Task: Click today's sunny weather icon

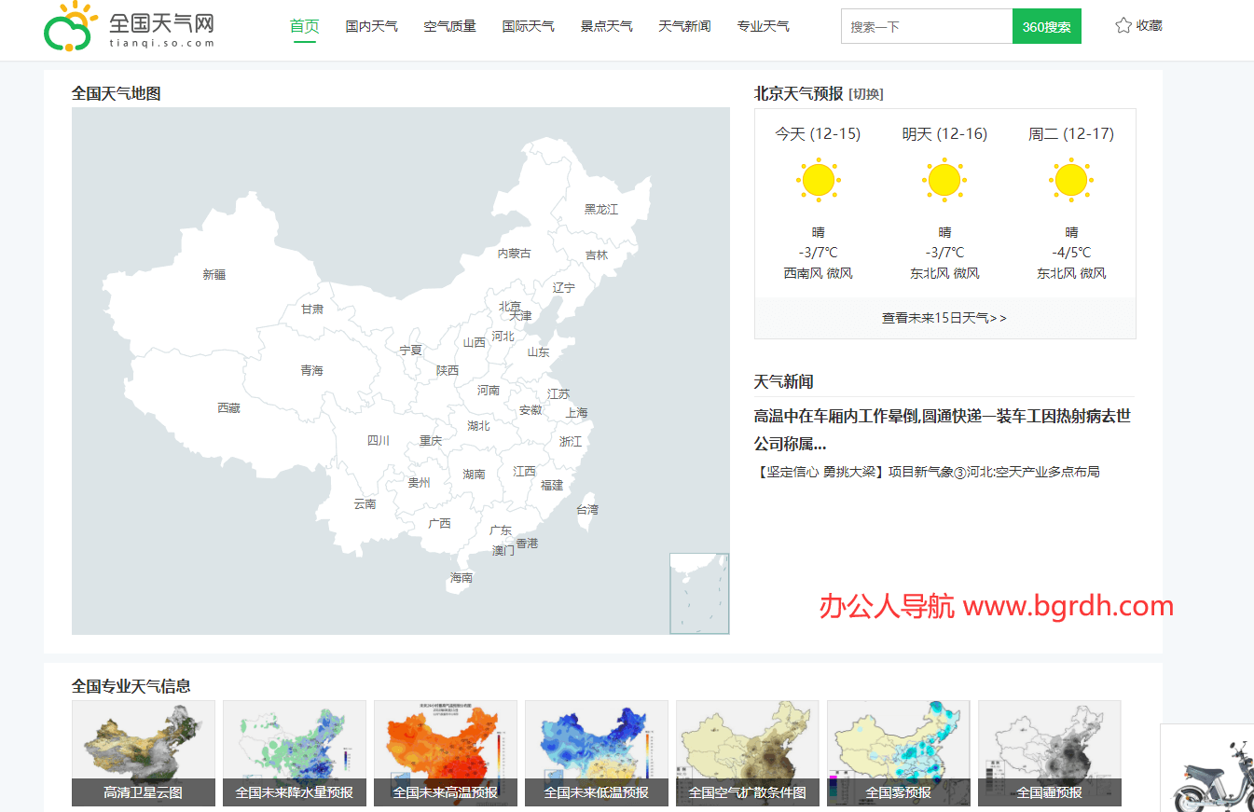Action: pos(818,179)
